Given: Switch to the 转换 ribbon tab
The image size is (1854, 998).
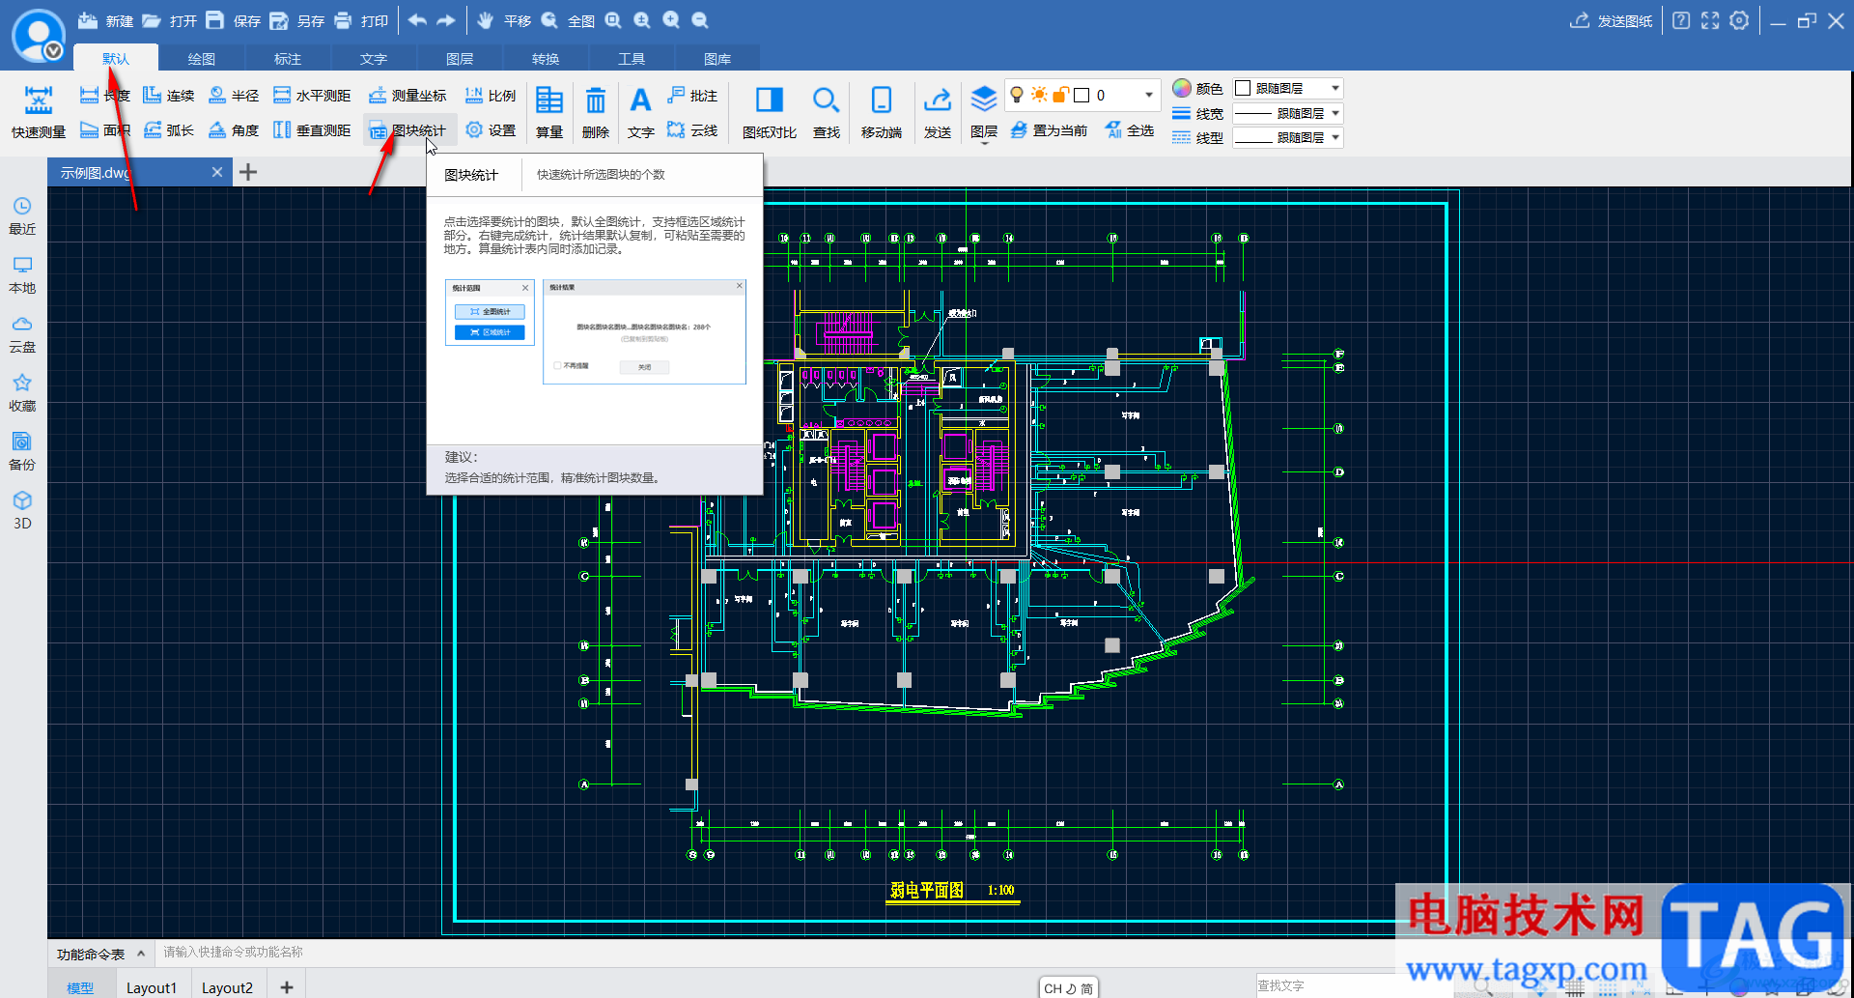Looking at the screenshot, I should (546, 59).
